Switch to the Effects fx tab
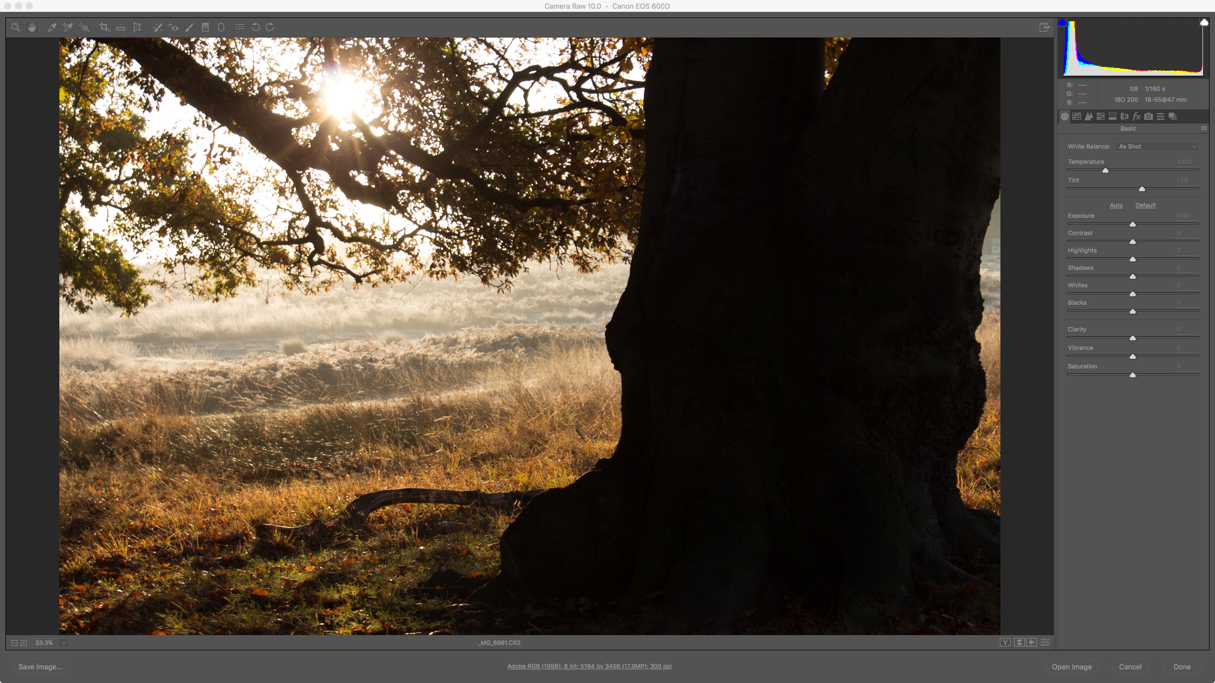This screenshot has width=1215, height=683. click(1137, 116)
